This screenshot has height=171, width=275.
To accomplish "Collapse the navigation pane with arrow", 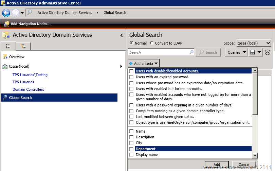I will click(x=122, y=35).
